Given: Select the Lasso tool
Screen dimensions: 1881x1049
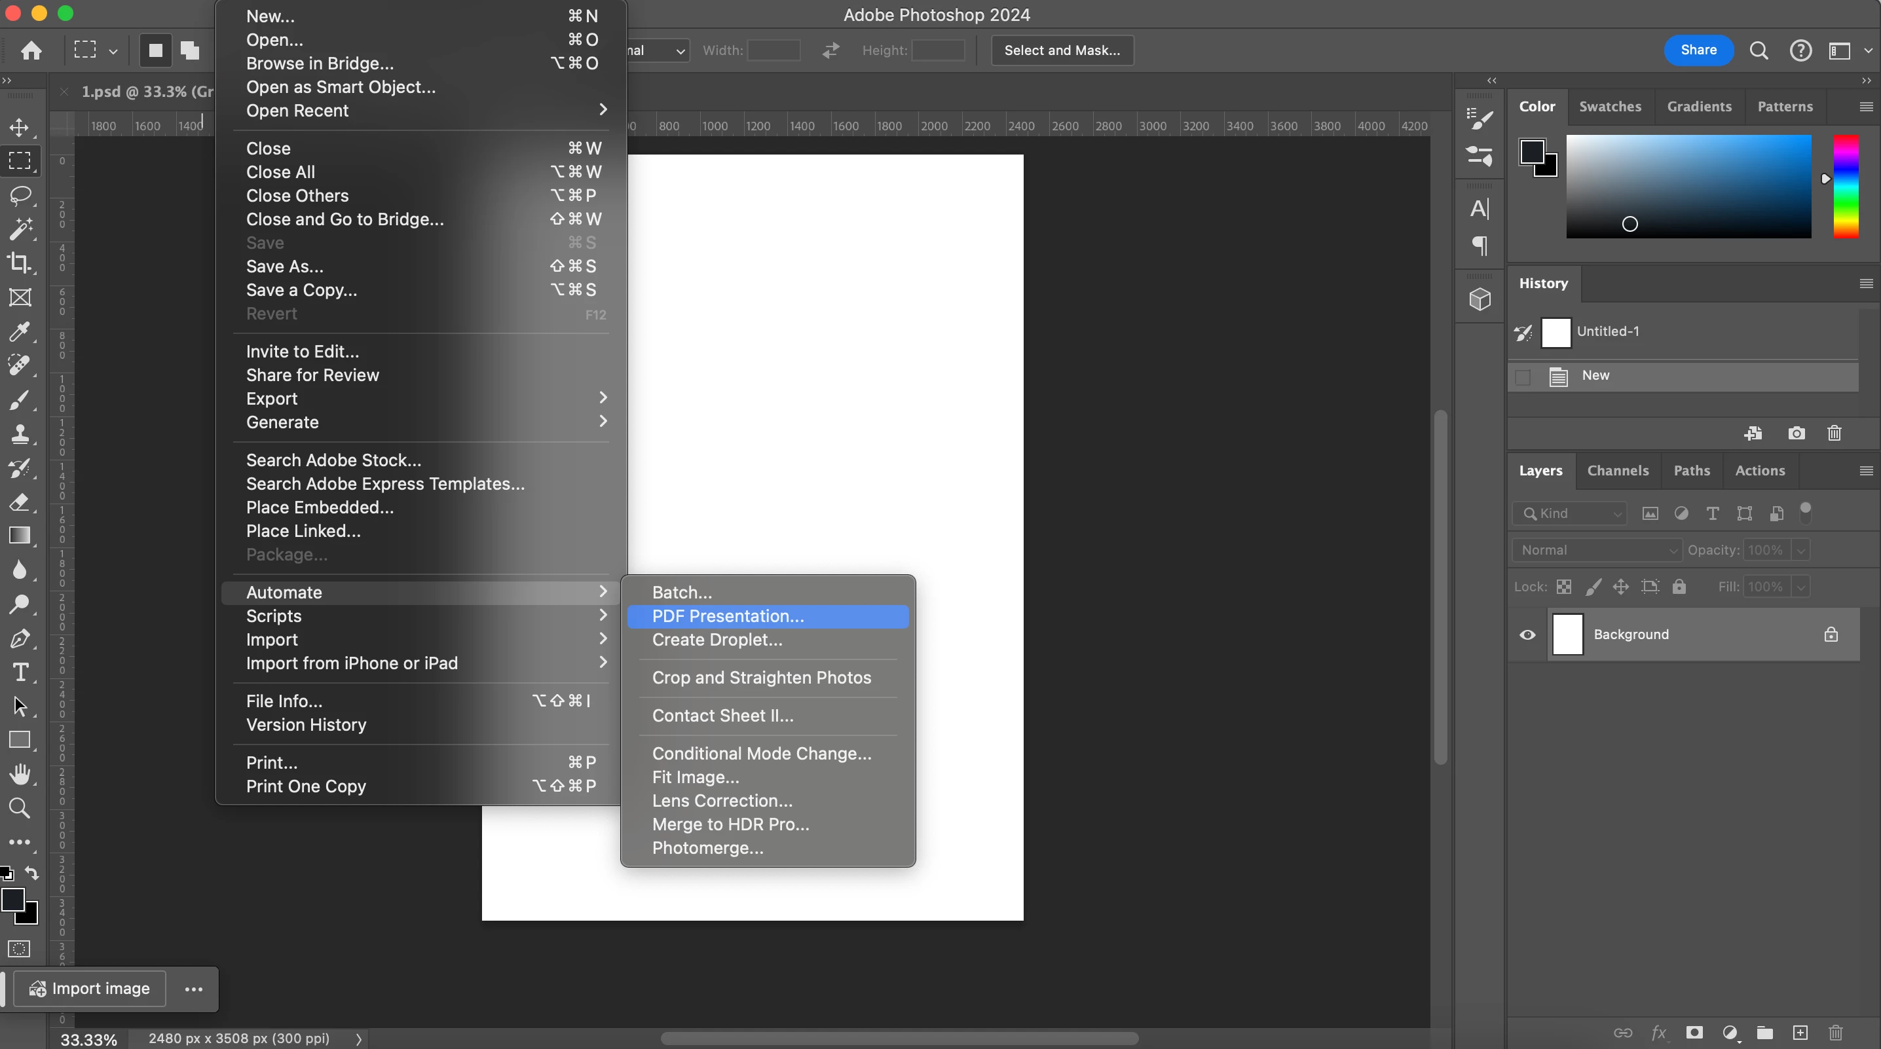Looking at the screenshot, I should [20, 195].
